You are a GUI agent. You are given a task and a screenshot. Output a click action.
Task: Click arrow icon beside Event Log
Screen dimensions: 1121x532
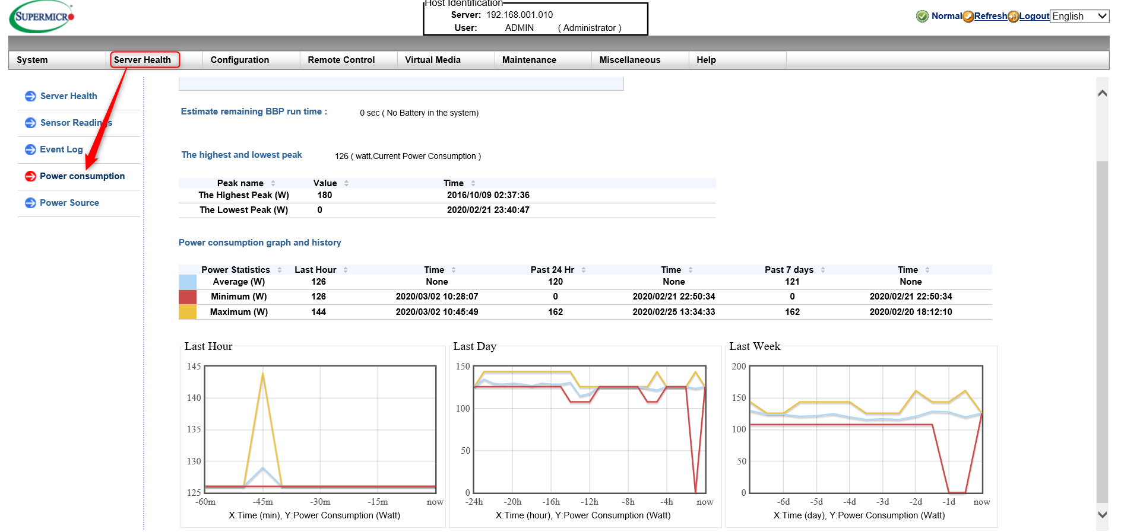tap(30, 149)
